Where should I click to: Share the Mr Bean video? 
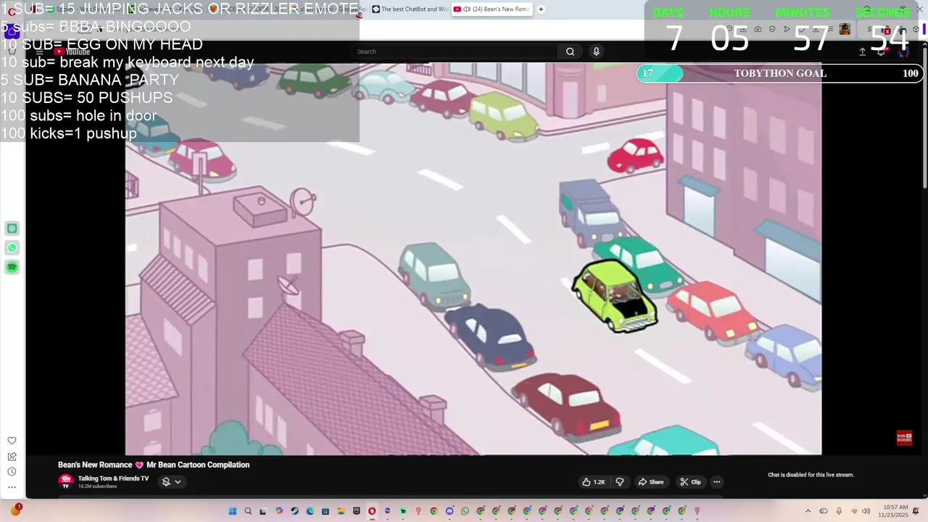coord(651,482)
